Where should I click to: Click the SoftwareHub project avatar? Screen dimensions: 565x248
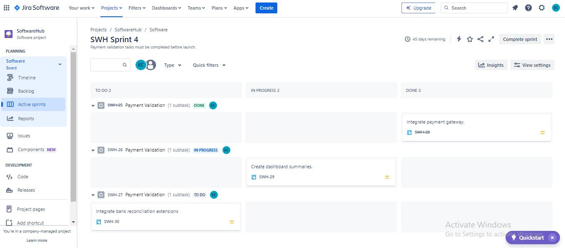pyautogui.click(x=8, y=34)
